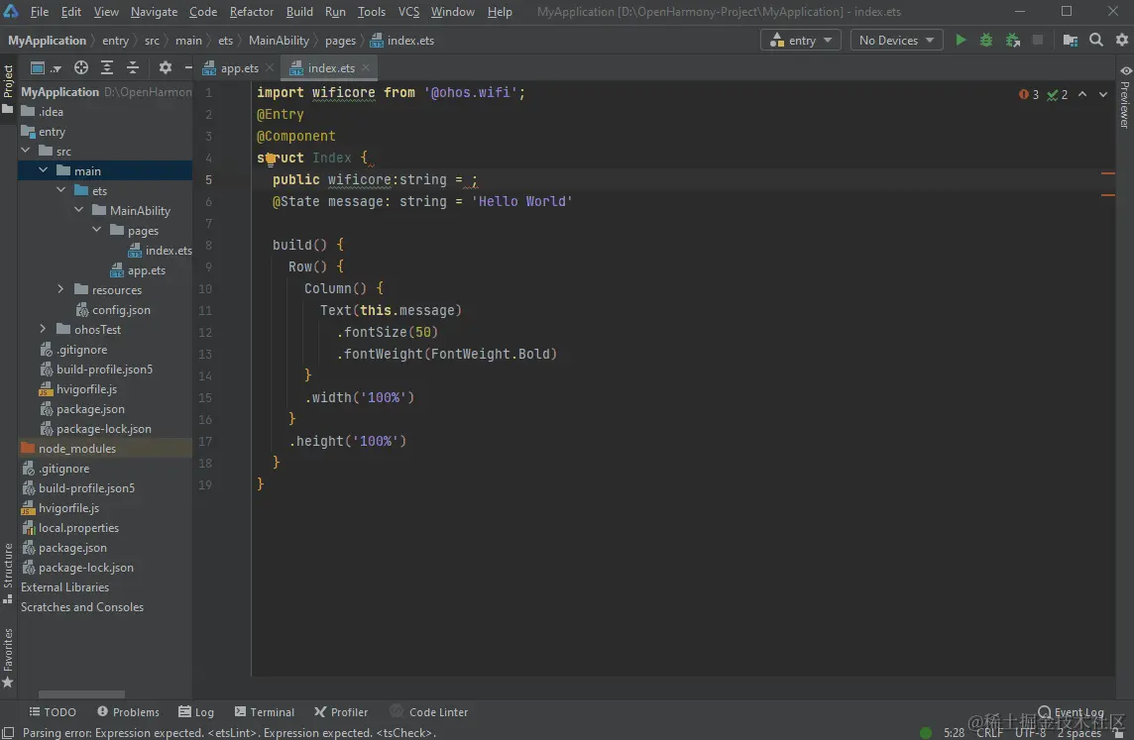Switch to the app.ets editor tab
1134x740 pixels.
239,68
